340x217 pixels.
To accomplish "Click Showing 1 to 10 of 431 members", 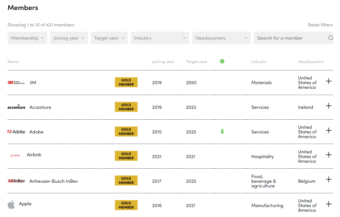I will (41, 25).
